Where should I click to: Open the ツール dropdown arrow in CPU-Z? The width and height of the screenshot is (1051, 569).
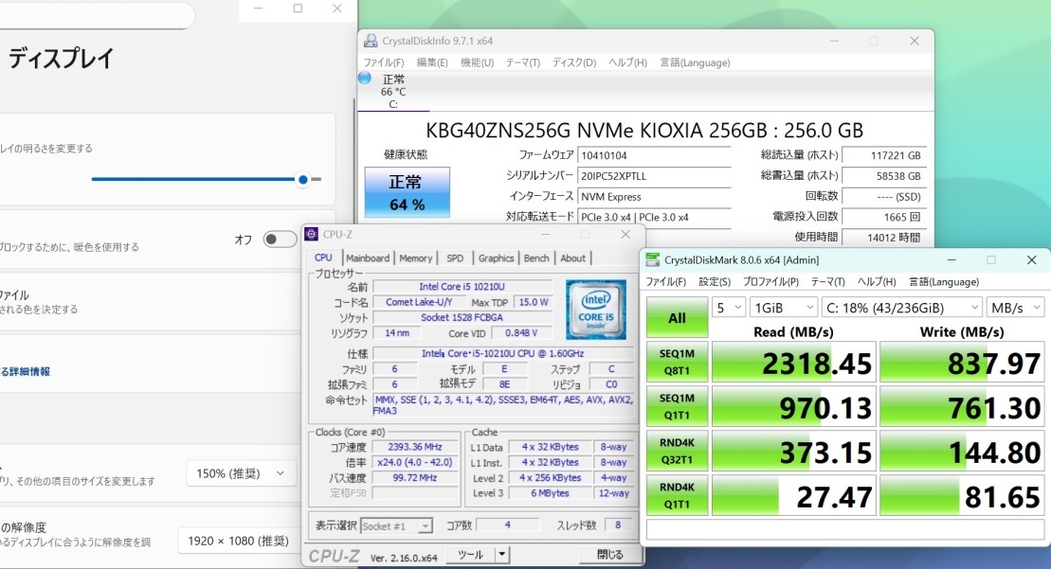[x=501, y=554]
